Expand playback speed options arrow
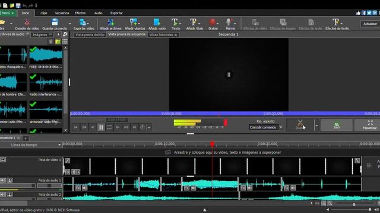 coord(149,127)
